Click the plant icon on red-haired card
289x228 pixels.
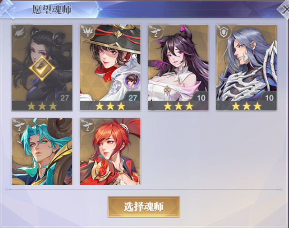[87, 125]
